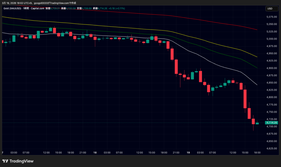
Task: Click the bold 18 date marker on time axis
Action: 95,152
